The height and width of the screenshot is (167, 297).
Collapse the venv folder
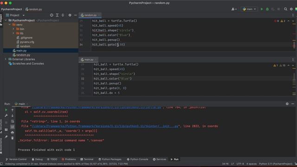click(9, 25)
